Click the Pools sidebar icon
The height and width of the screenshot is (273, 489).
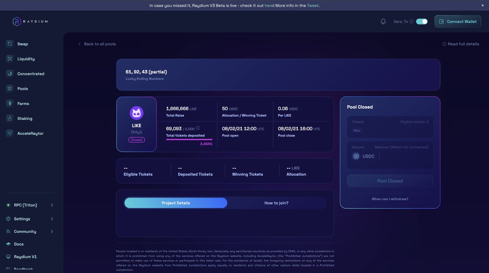10,88
